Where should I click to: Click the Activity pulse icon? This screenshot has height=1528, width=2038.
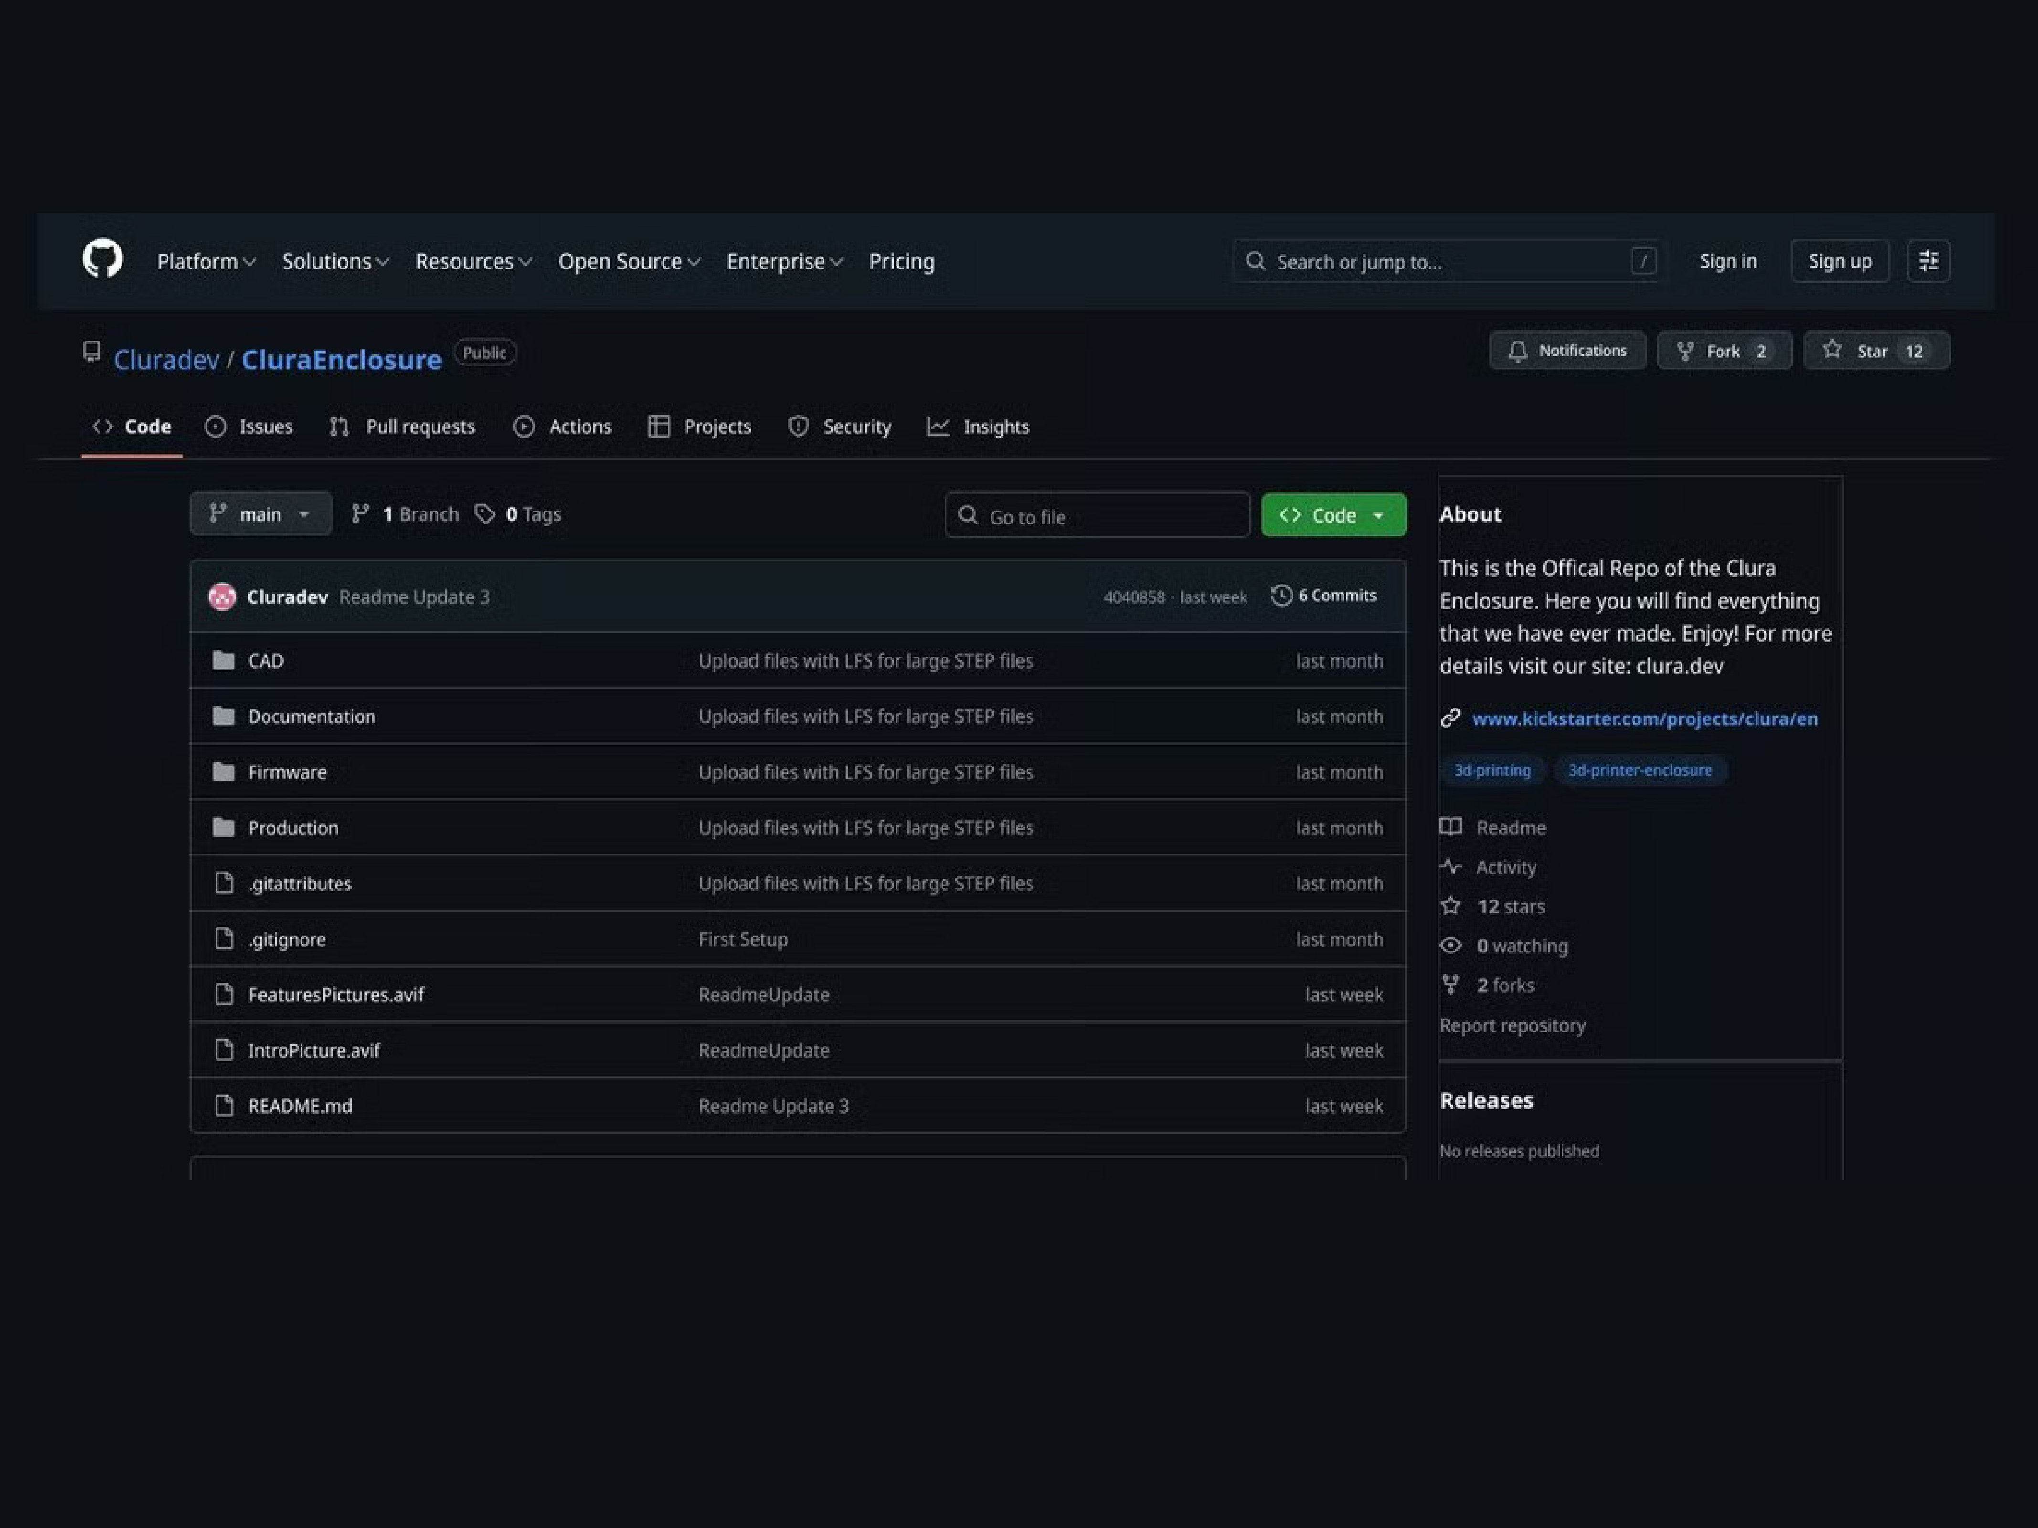1451,867
